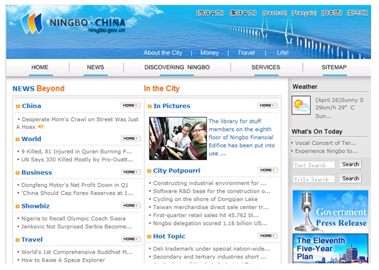Click the Search button beside Title Search
Image resolution: width=379 pixels, height=270 pixels.
351,179
